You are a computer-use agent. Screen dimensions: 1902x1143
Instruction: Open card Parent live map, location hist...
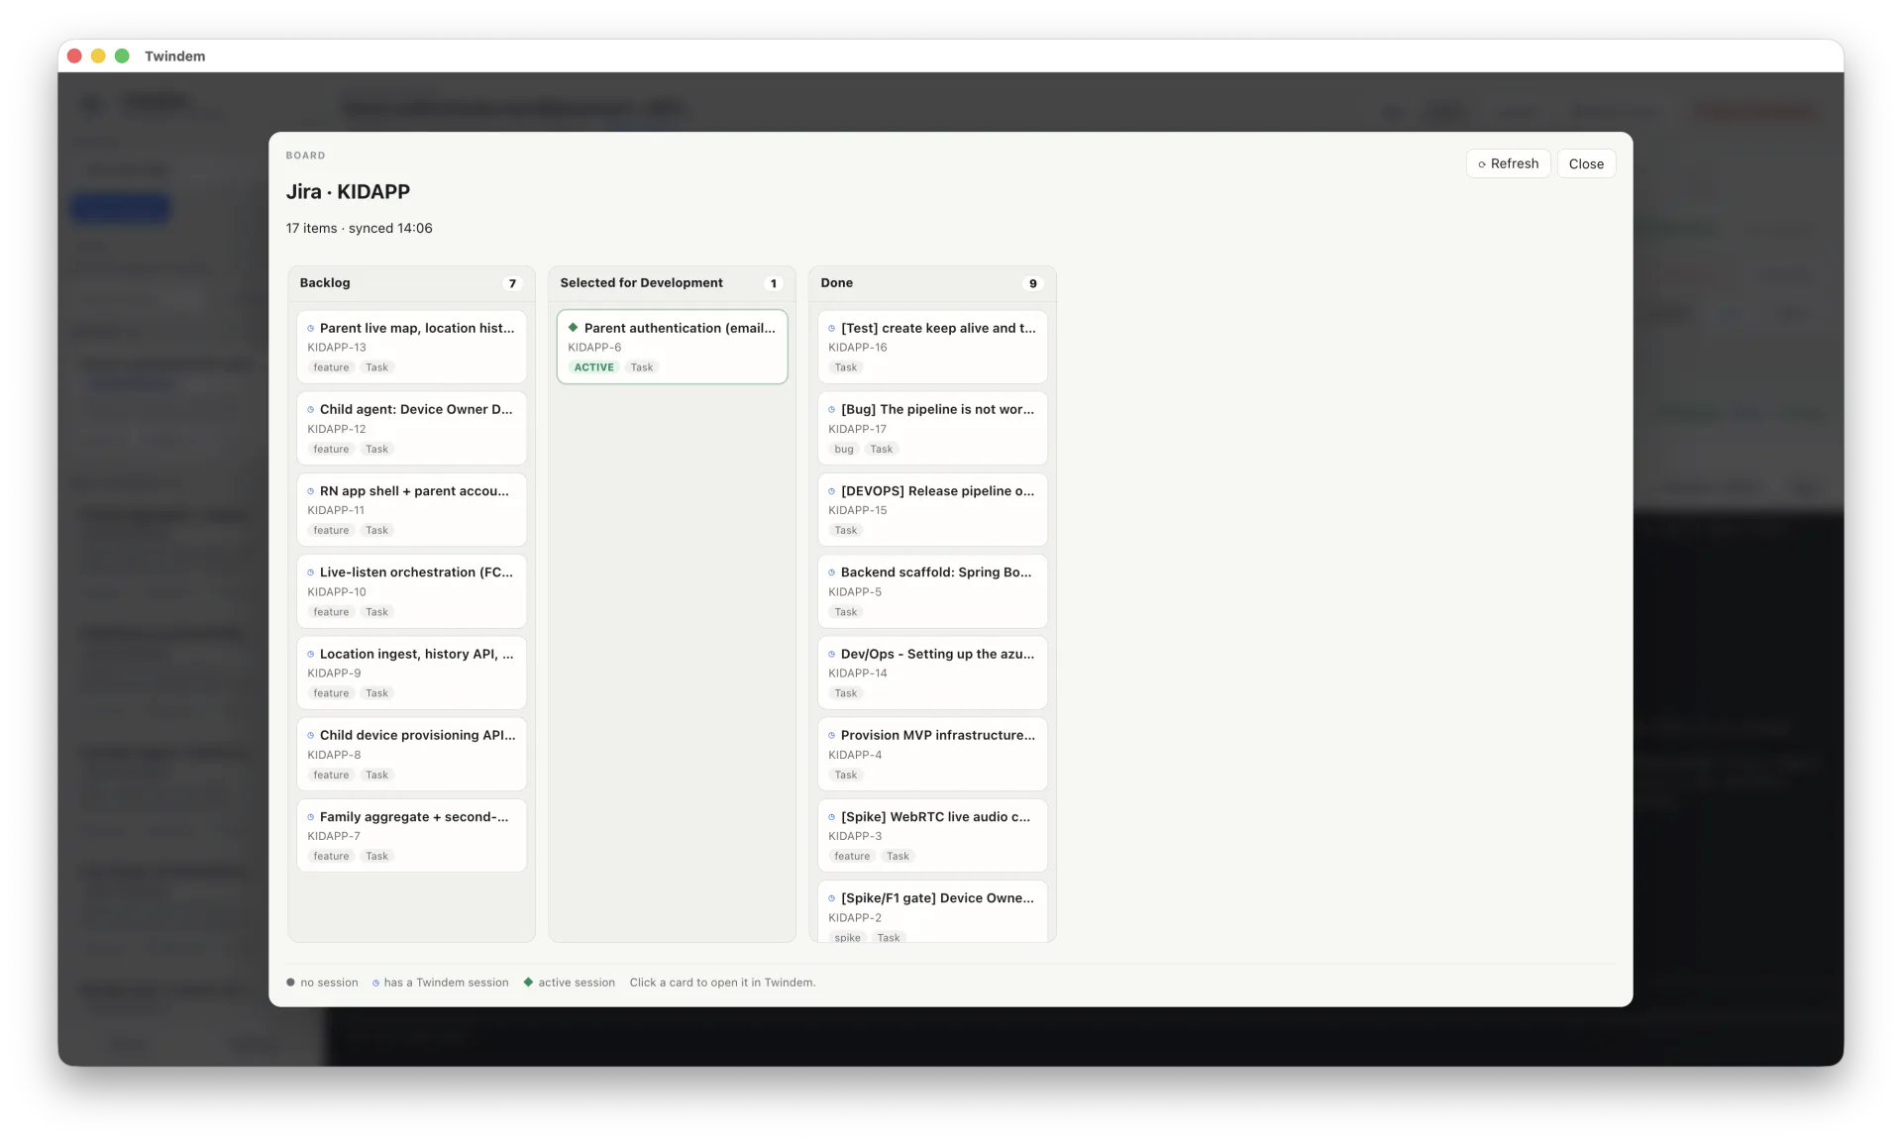[411, 347]
